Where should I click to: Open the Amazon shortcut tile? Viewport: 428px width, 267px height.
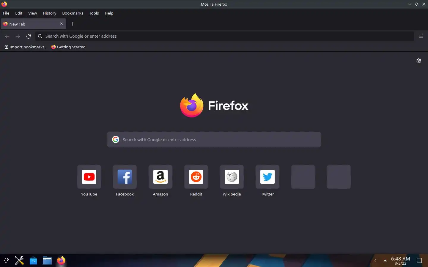tap(160, 177)
